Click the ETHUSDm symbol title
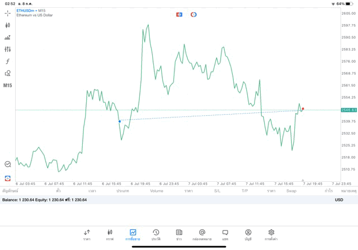 point(26,11)
